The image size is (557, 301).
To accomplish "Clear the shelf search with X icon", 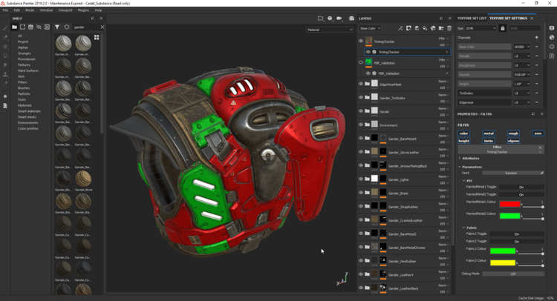I will [102, 27].
